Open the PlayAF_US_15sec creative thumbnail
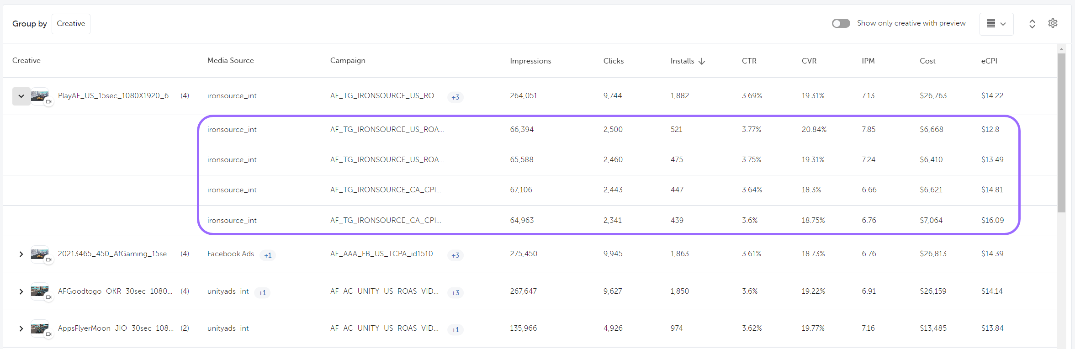This screenshot has width=1075, height=349. pyautogui.click(x=40, y=96)
